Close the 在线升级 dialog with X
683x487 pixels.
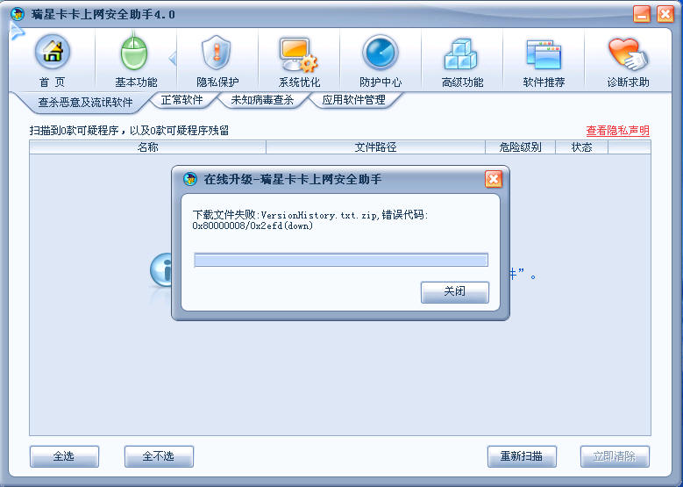click(x=493, y=179)
